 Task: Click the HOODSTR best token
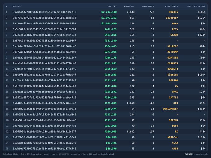(173, 69)
